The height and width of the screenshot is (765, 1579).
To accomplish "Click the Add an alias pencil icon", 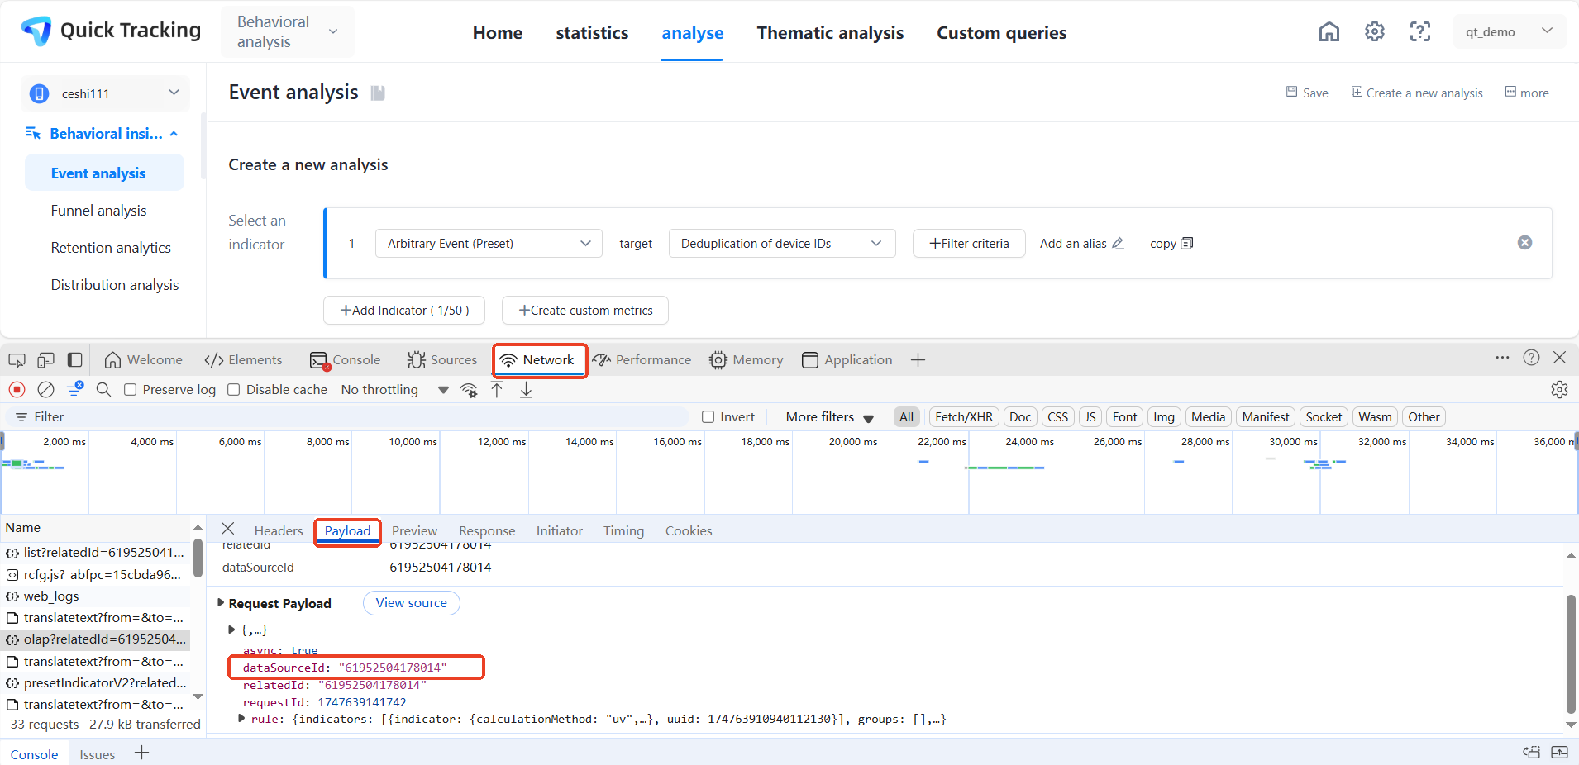I will pos(1119,244).
